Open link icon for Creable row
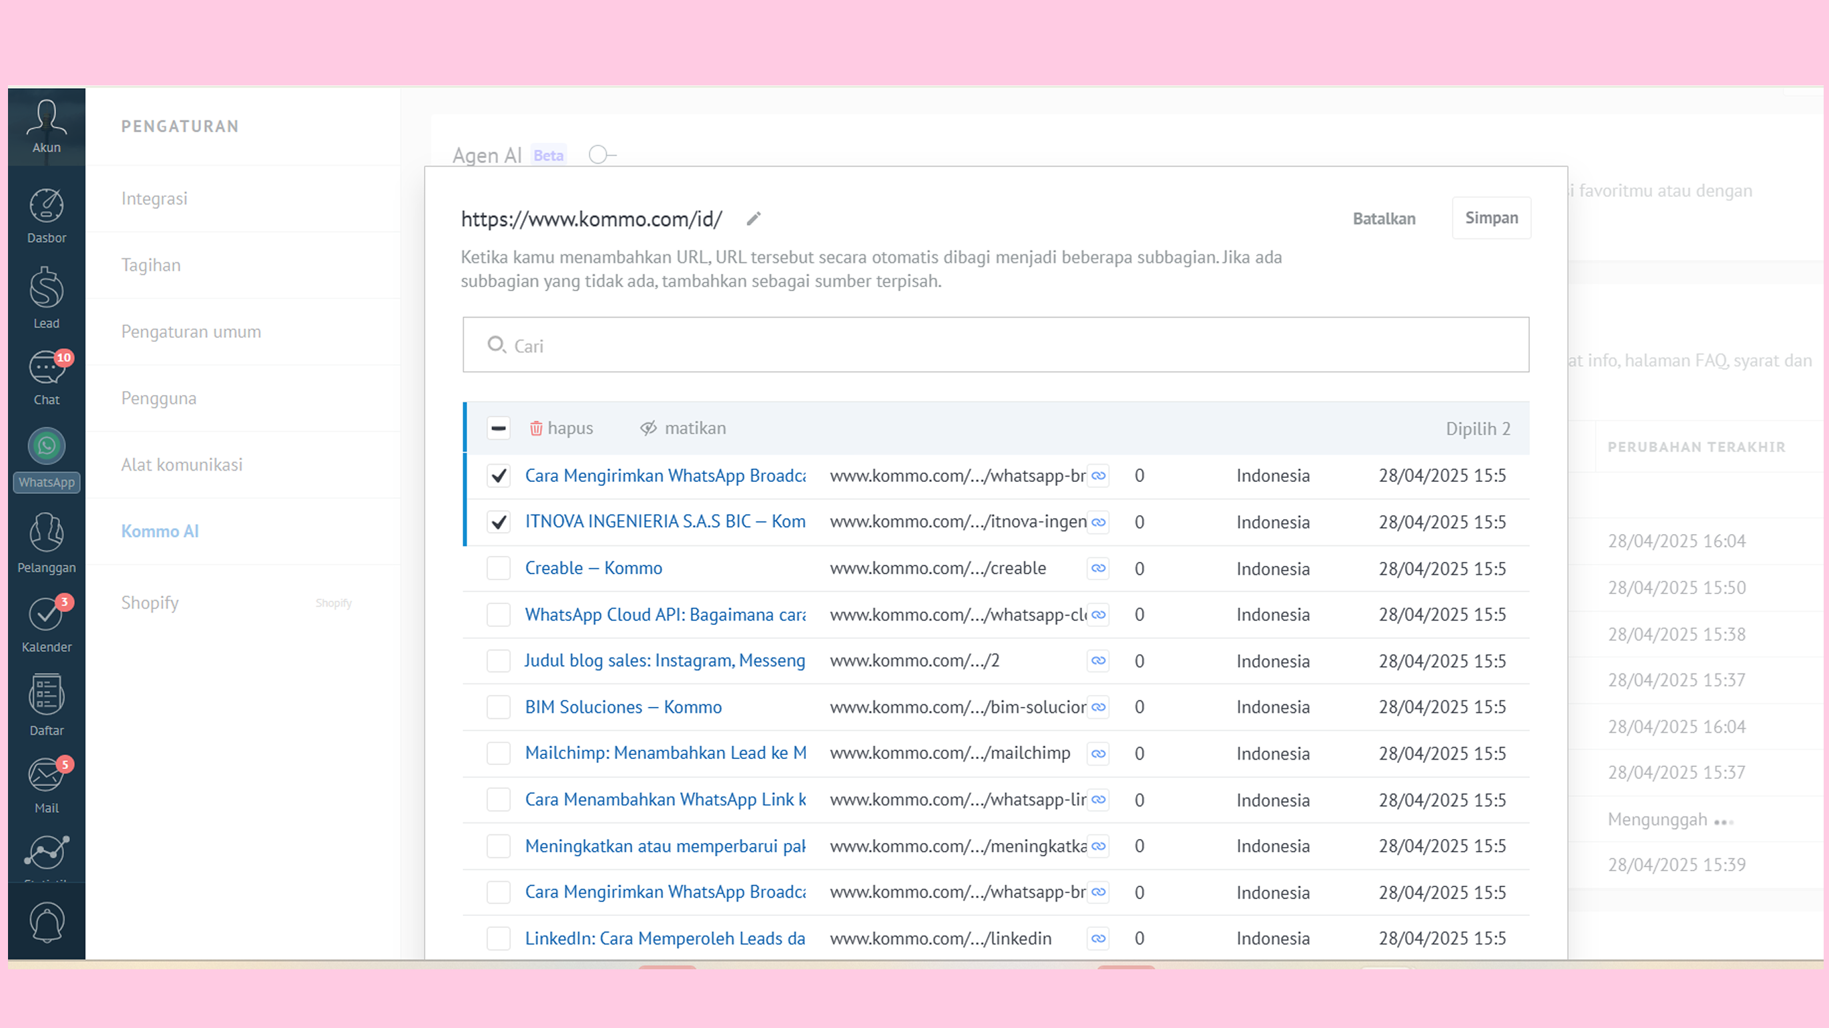This screenshot has height=1028, width=1829. [1098, 568]
